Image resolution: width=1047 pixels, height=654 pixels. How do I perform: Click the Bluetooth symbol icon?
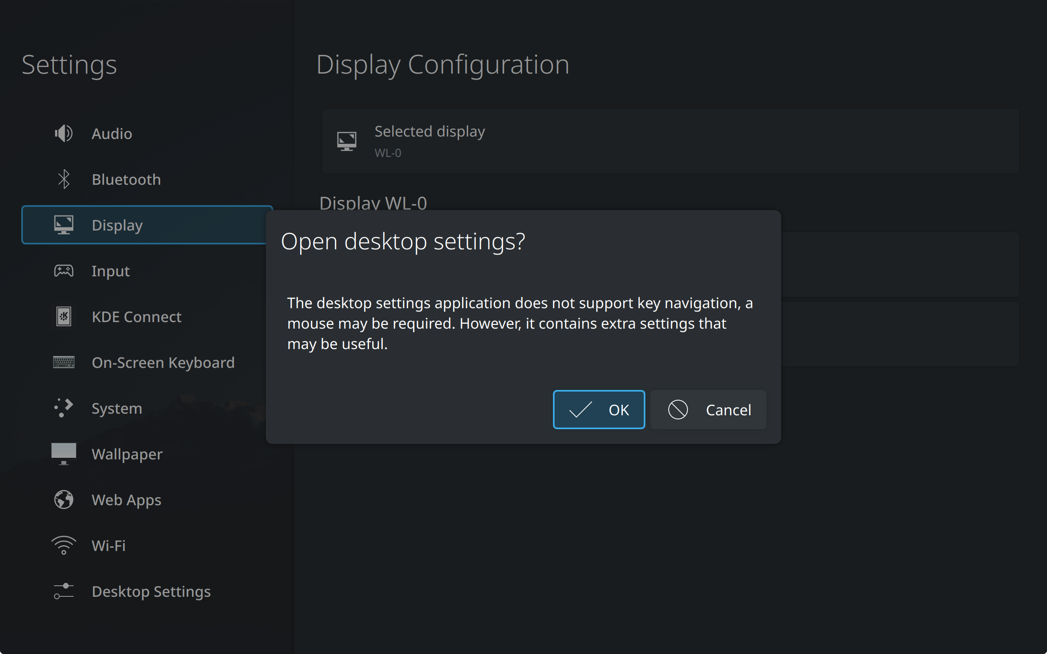(x=64, y=179)
